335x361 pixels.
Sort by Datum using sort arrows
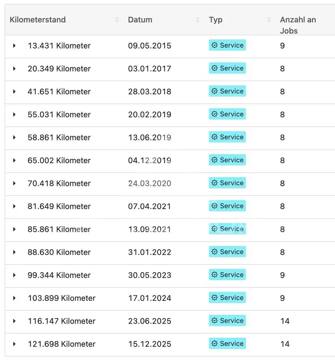(197, 20)
